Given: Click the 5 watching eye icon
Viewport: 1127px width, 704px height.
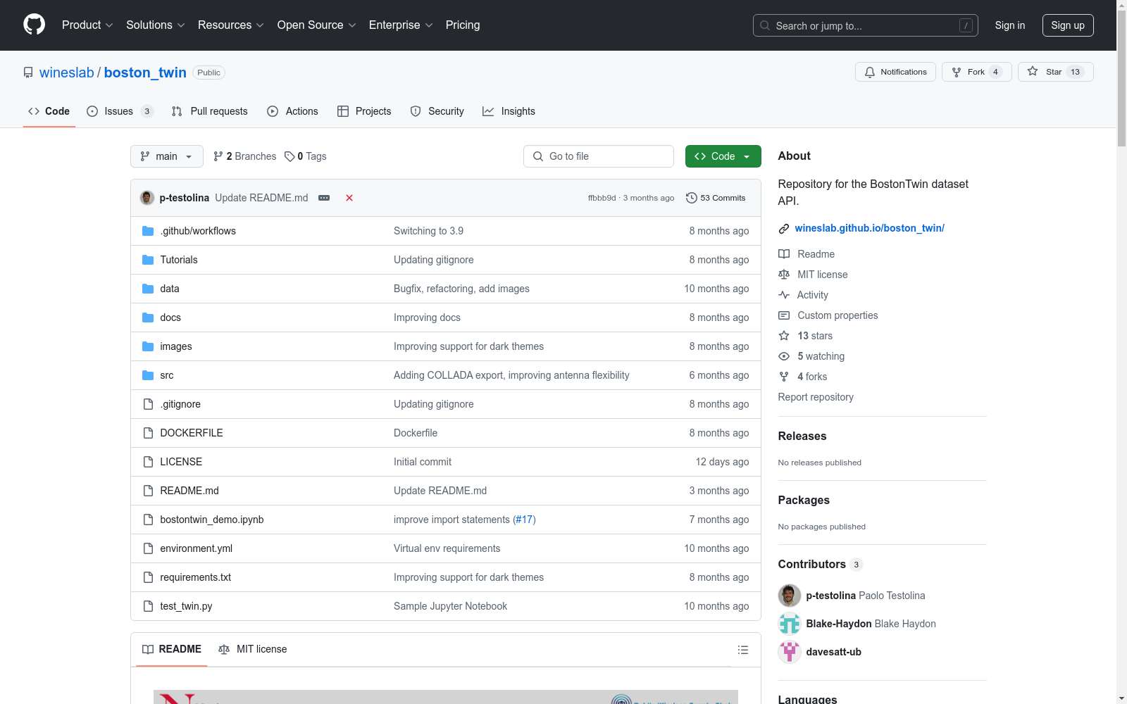Looking at the screenshot, I should [x=784, y=356].
